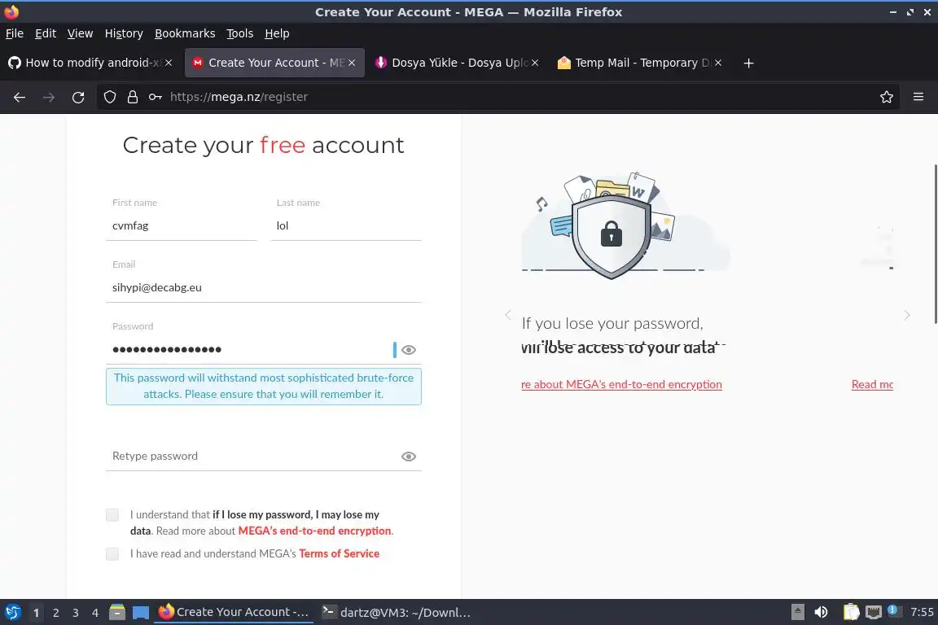Open the notification tray icon
Screen dimensions: 938x625
892,610
